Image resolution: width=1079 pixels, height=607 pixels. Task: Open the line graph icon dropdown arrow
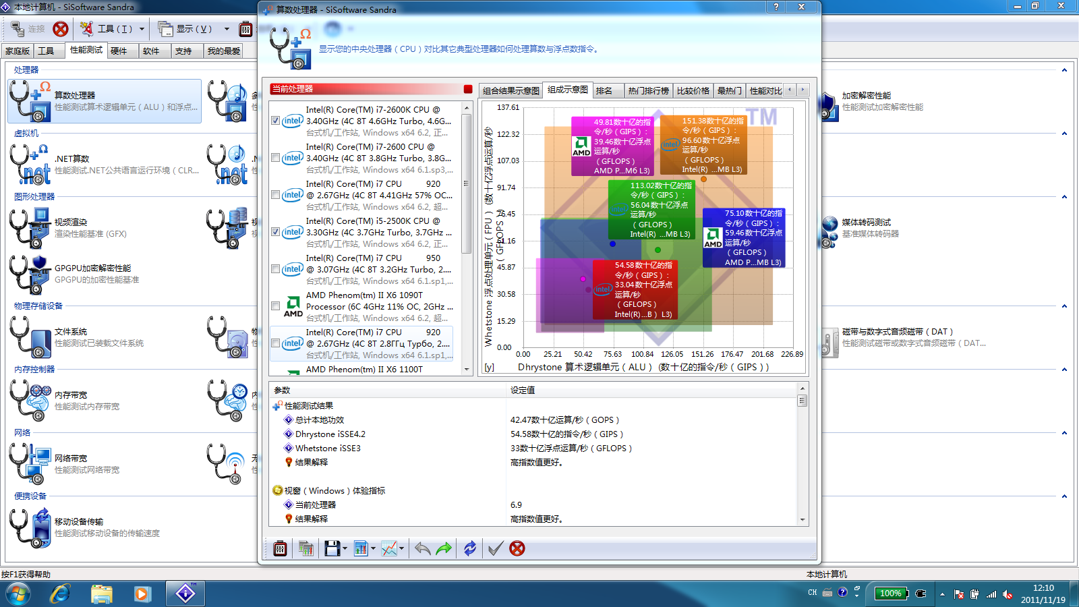(x=401, y=548)
